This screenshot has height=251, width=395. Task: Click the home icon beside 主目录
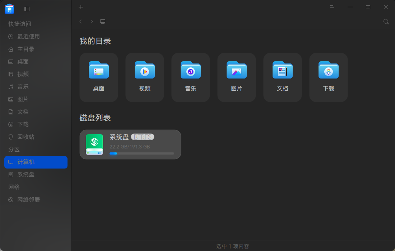[x=11, y=49]
